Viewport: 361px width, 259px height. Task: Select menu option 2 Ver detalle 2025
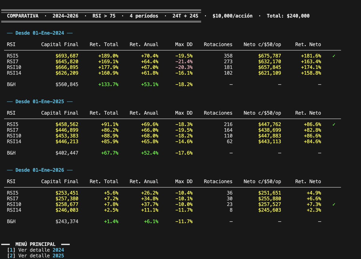point(35,256)
